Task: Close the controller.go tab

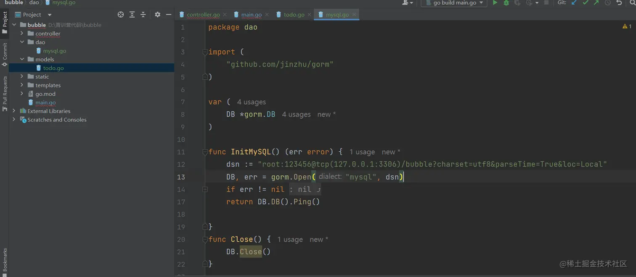Action: [225, 15]
